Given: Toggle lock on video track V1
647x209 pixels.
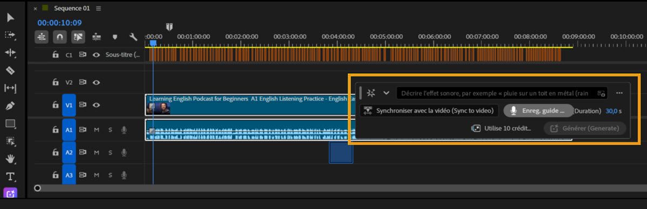Looking at the screenshot, I should pyautogui.click(x=55, y=106).
